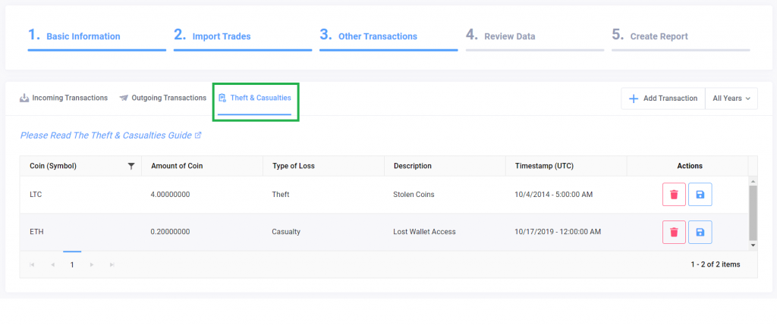Select the Theft & Casualties tab

(x=255, y=98)
